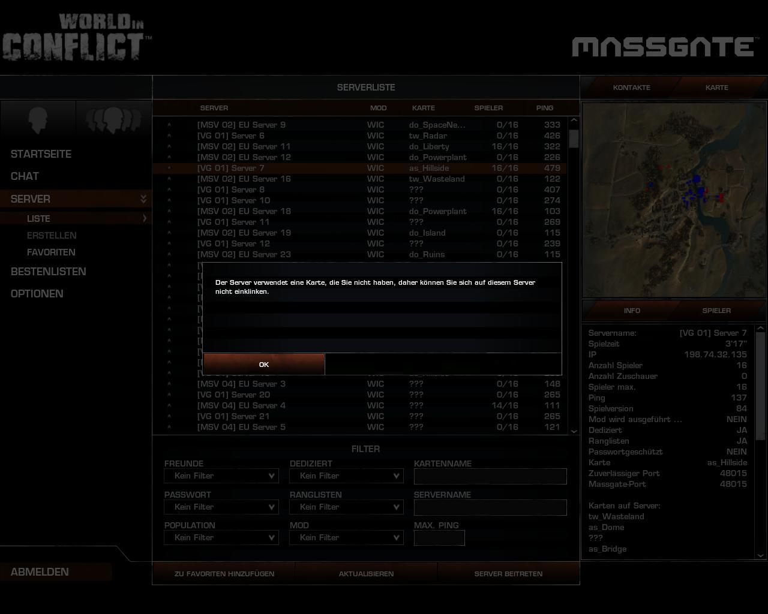Open the Freunde filter dropdown
The height and width of the screenshot is (614, 768).
click(x=221, y=475)
